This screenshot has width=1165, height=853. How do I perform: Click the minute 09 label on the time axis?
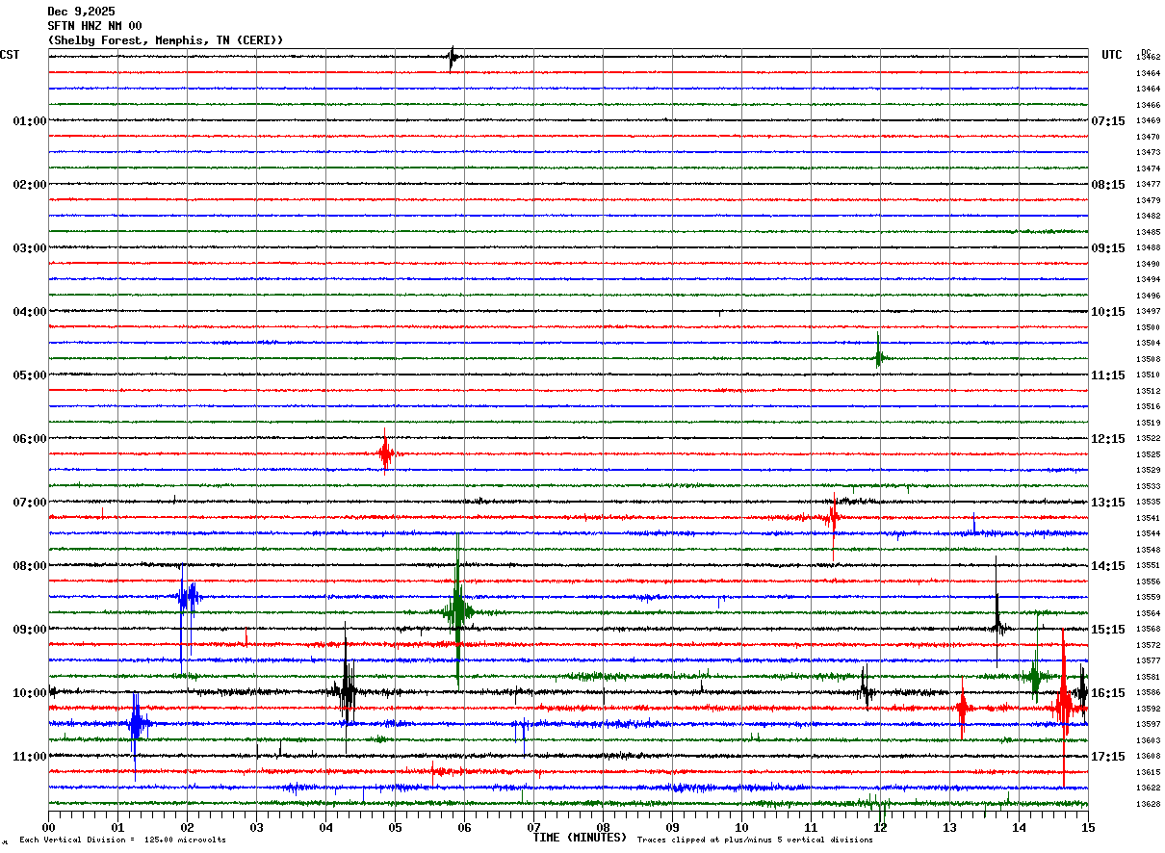(x=672, y=827)
